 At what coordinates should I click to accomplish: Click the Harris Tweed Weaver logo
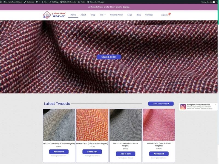point(54,15)
